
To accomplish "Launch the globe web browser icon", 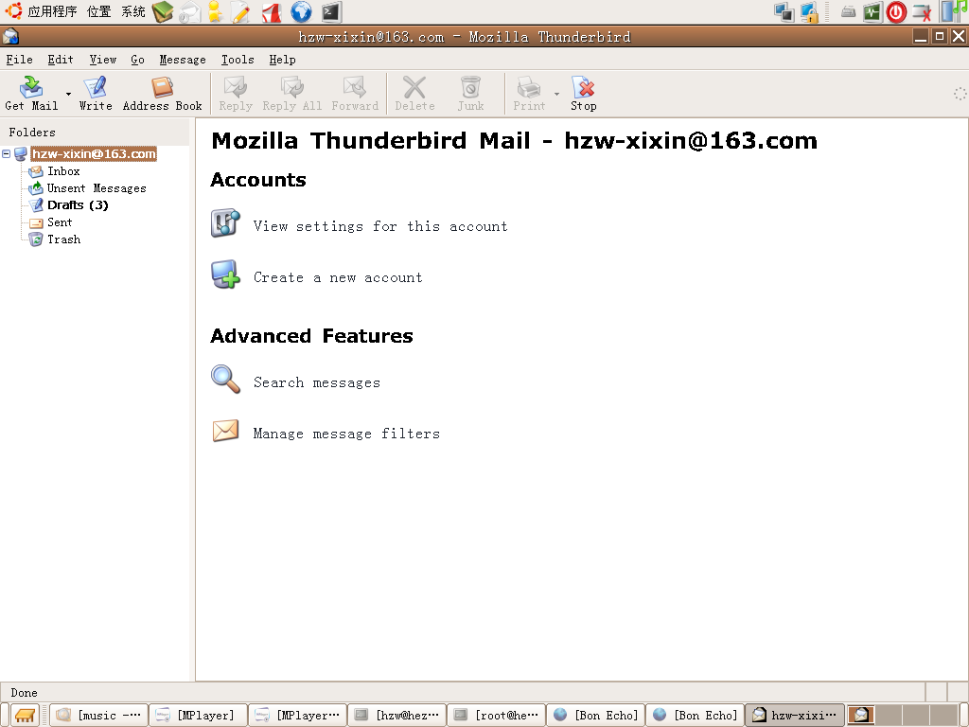I will point(301,11).
